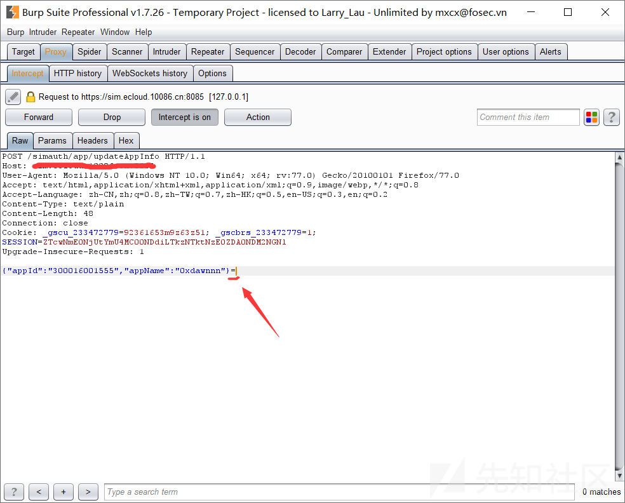Open the HTTP history sub-tab

77,73
